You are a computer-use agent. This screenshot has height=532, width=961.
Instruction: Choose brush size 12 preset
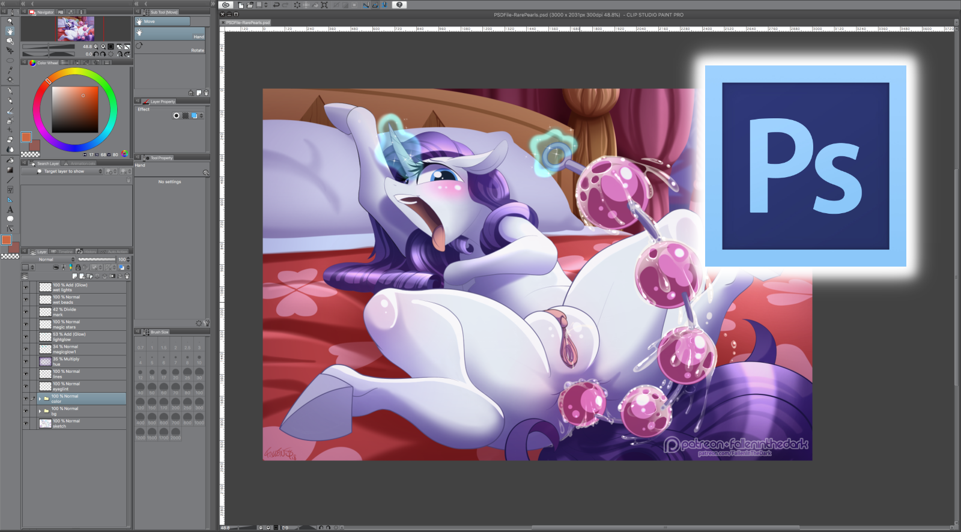click(x=140, y=375)
